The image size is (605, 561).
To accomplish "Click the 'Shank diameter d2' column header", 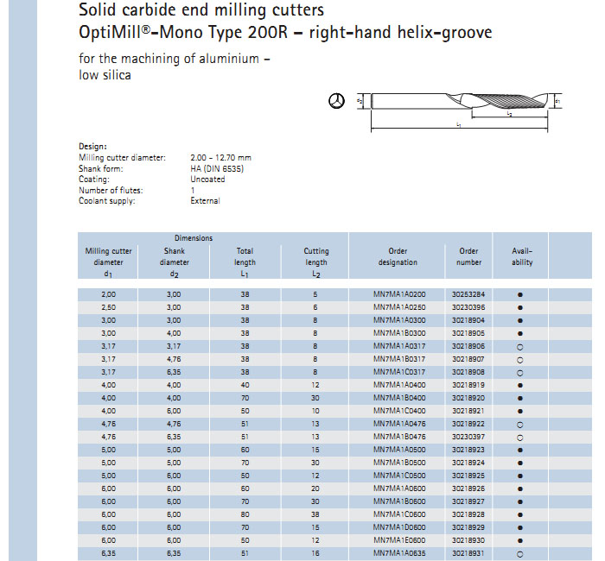I will pos(174,262).
